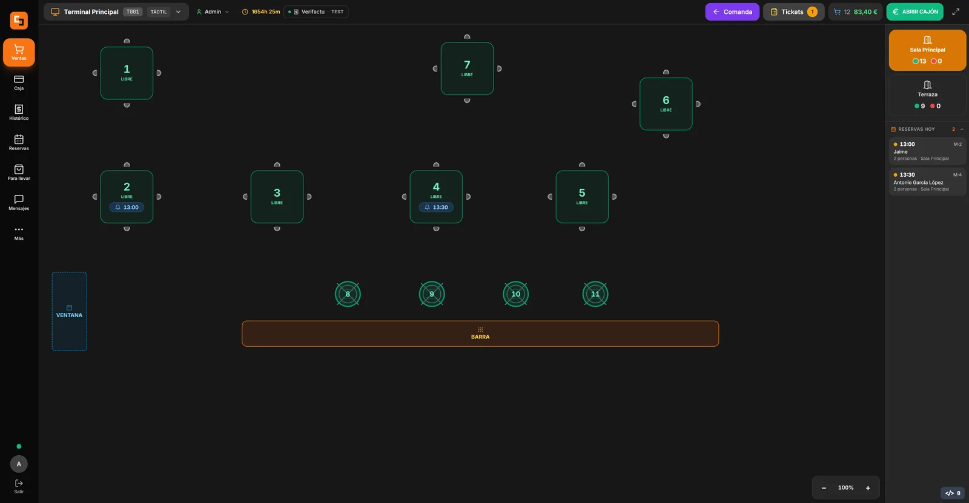
Task: Zoom in with plus button
Action: [868, 488]
